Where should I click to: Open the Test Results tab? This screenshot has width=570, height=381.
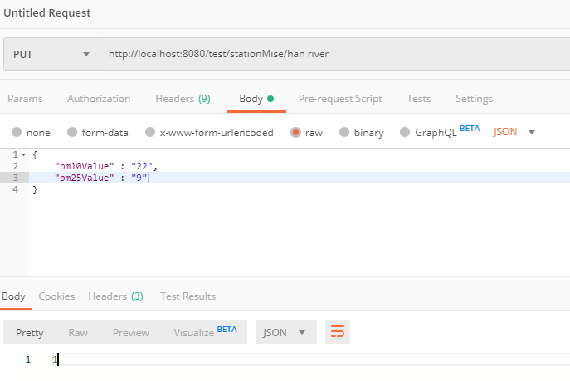(188, 296)
